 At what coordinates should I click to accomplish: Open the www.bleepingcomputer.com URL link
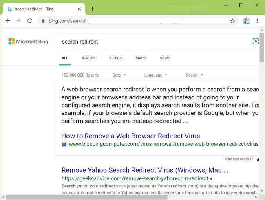[163, 144]
